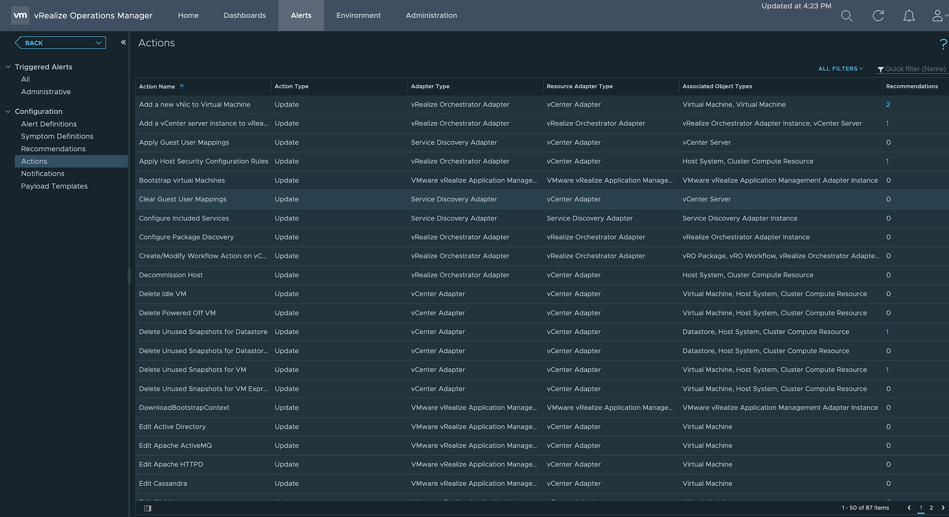Click the VMware vm logo icon
949x517 pixels.
[x=20, y=15]
